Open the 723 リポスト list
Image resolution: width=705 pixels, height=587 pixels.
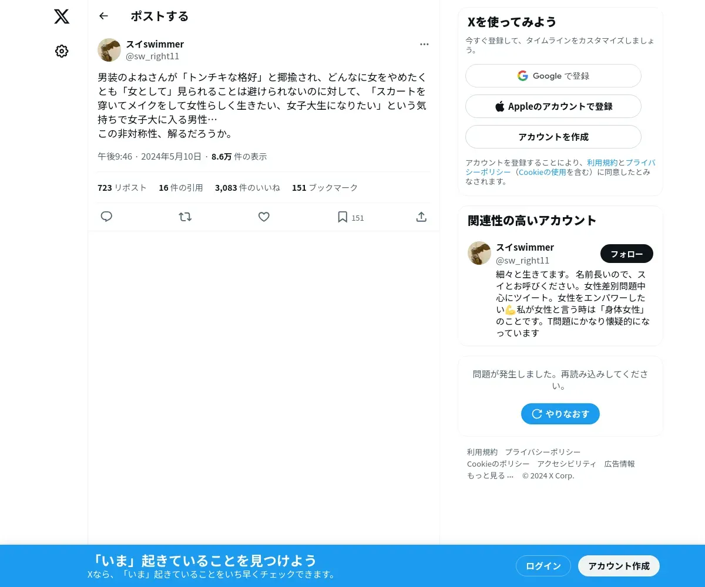[x=122, y=188]
